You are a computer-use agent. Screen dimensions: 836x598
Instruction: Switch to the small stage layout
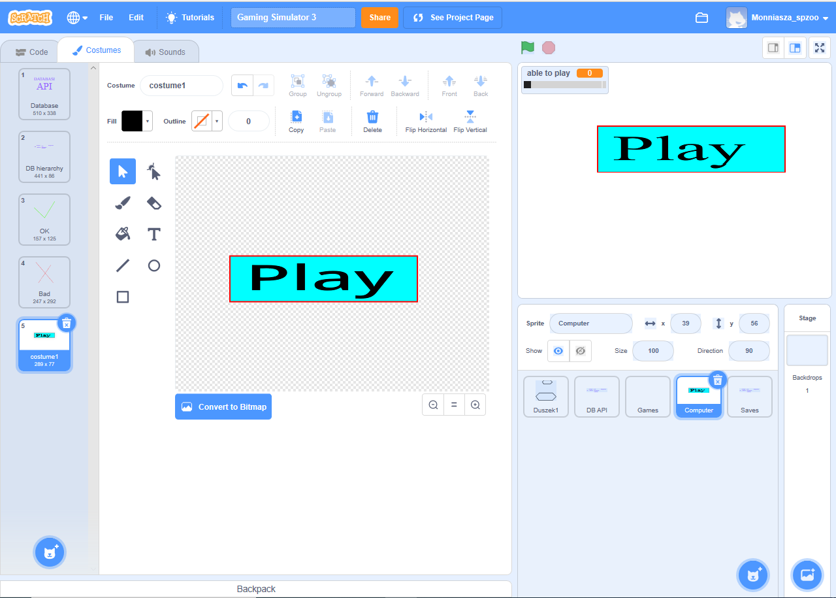[773, 48]
